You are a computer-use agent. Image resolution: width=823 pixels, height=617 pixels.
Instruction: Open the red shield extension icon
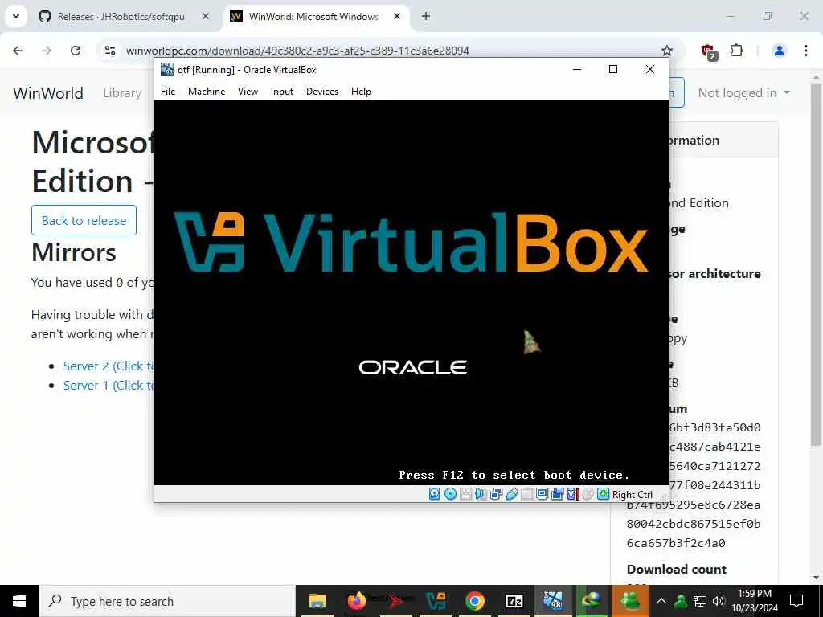click(x=709, y=51)
